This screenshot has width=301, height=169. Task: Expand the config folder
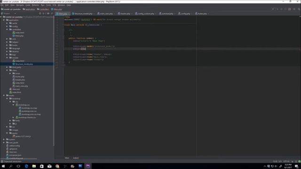point(7,26)
